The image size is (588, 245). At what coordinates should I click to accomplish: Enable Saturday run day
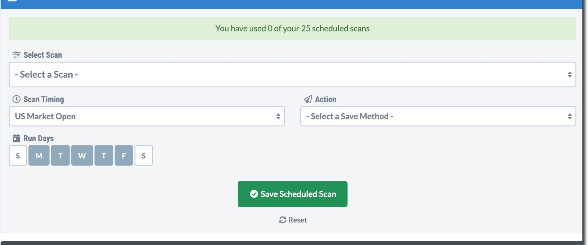point(144,156)
